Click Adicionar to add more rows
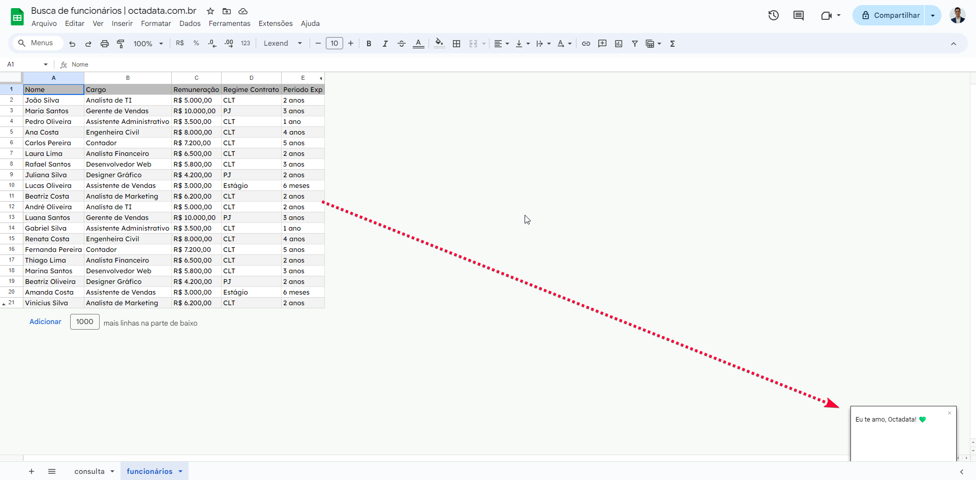 [45, 322]
